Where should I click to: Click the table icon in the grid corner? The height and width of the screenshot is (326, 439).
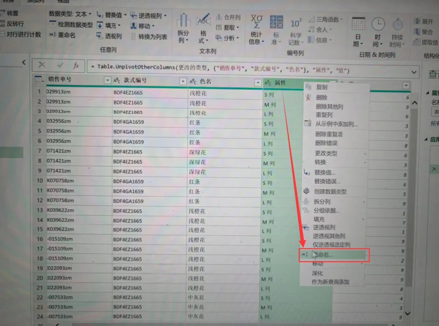tap(39, 79)
